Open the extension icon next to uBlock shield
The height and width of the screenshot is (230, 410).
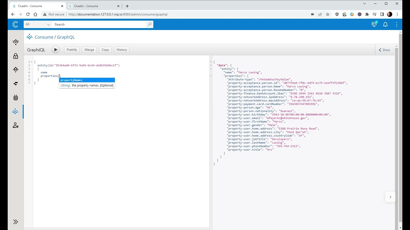345,14
